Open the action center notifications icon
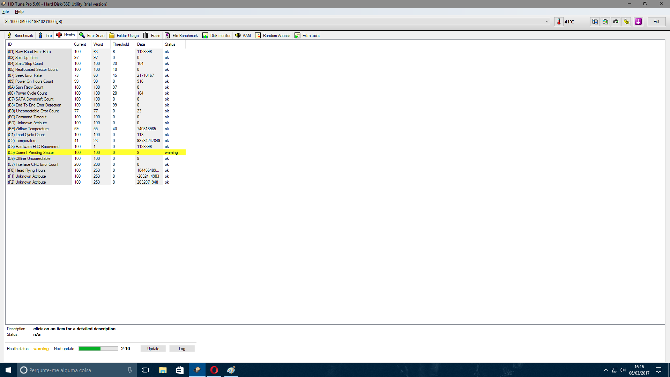670x377 pixels. 658,370
